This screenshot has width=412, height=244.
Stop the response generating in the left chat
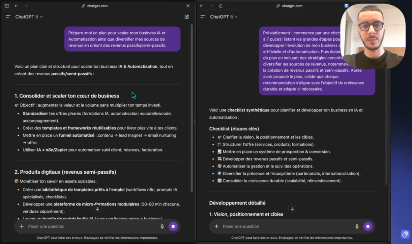[173, 226]
